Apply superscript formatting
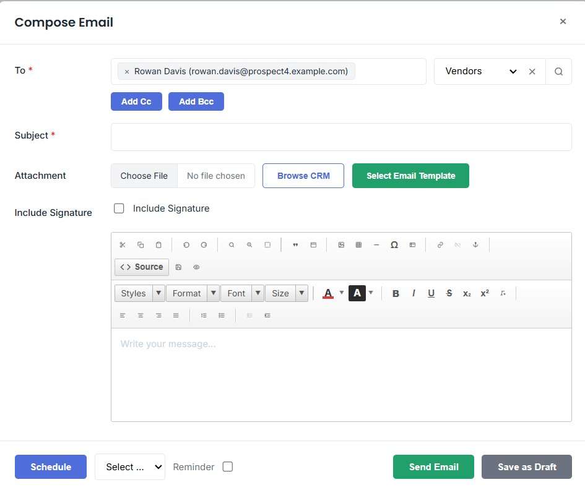 tap(485, 293)
